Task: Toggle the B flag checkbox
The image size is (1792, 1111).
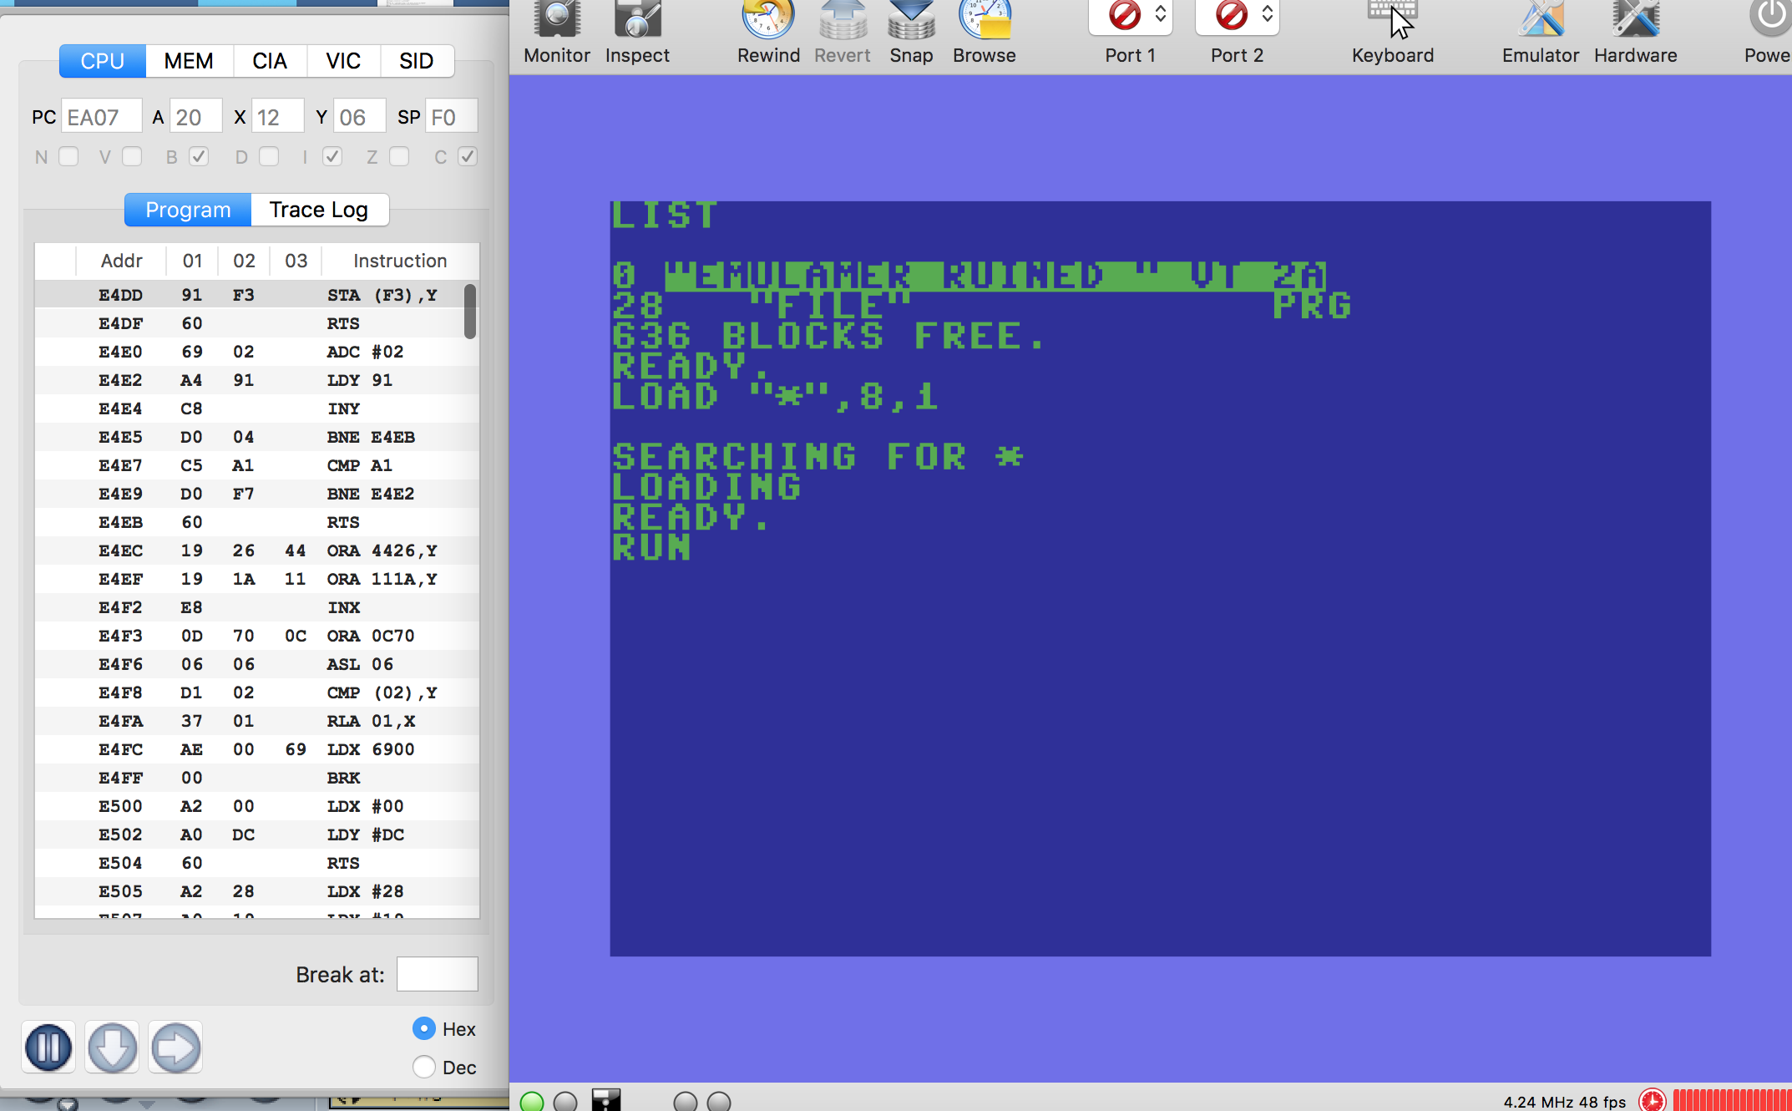Action: point(199,156)
